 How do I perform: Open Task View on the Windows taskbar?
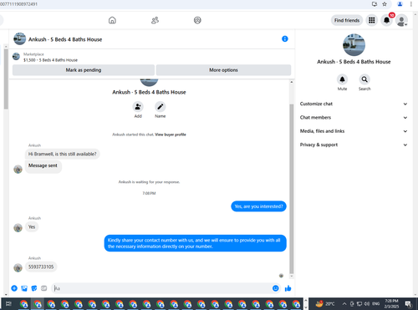(x=8, y=303)
